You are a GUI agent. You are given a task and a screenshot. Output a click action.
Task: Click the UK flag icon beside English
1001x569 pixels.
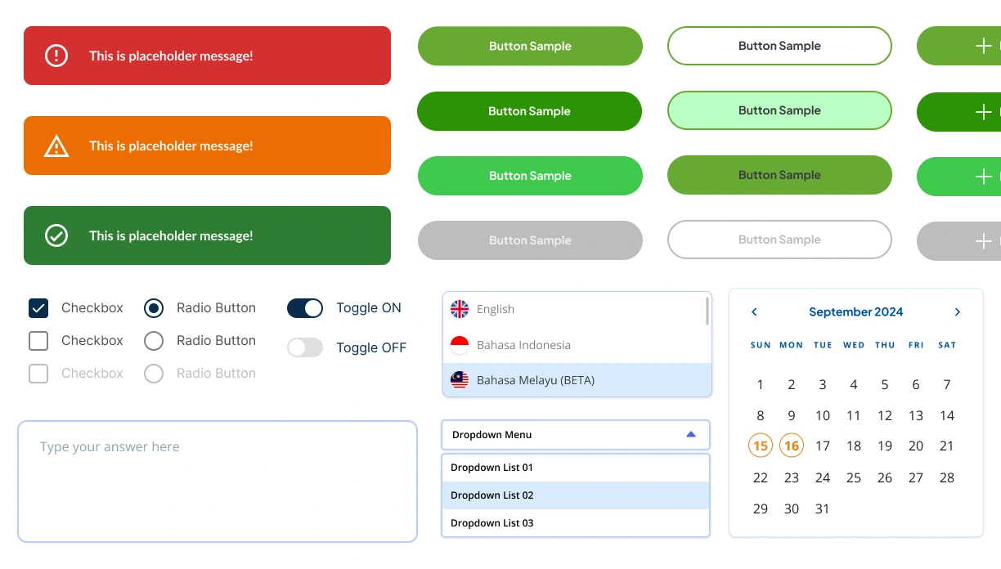pos(460,309)
